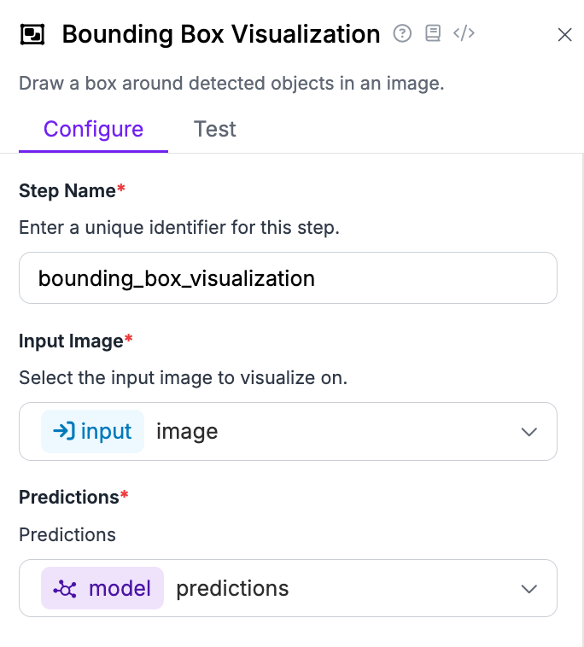Screen dimensions: 584x647
Task: Switch to the Test tab
Action: 214,129
